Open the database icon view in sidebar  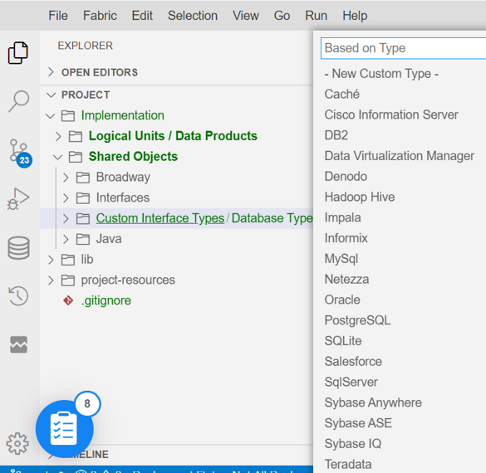(x=18, y=247)
